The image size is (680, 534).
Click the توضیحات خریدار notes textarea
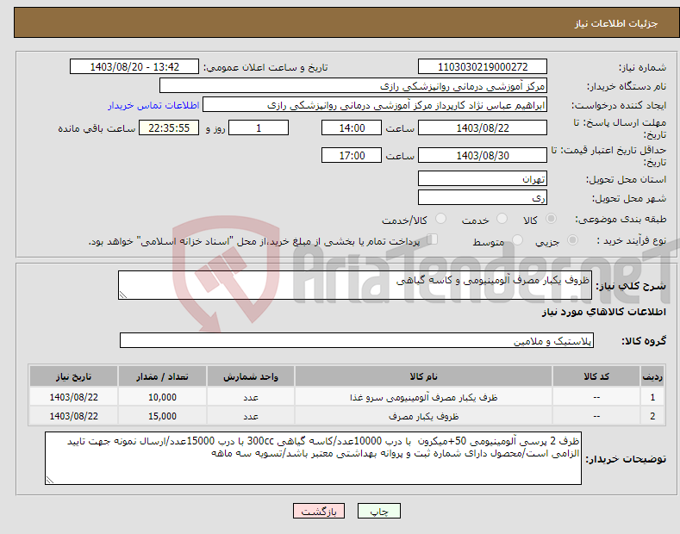tap(313, 458)
